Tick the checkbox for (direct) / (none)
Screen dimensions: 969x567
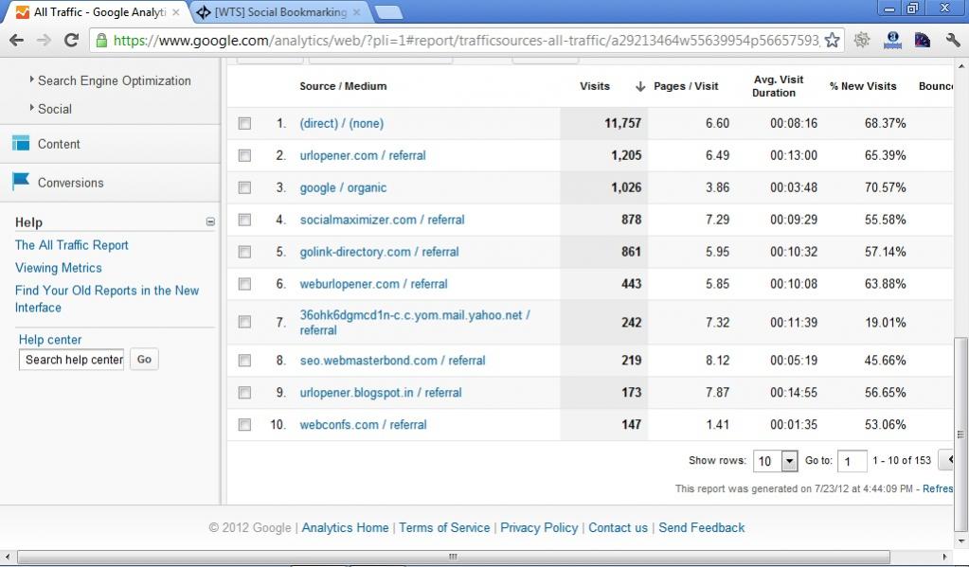coord(244,124)
